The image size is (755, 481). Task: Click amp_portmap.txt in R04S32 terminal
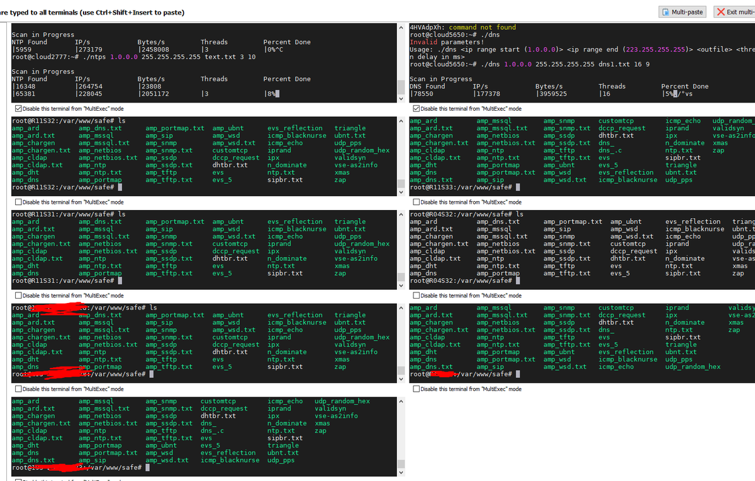pos(573,222)
